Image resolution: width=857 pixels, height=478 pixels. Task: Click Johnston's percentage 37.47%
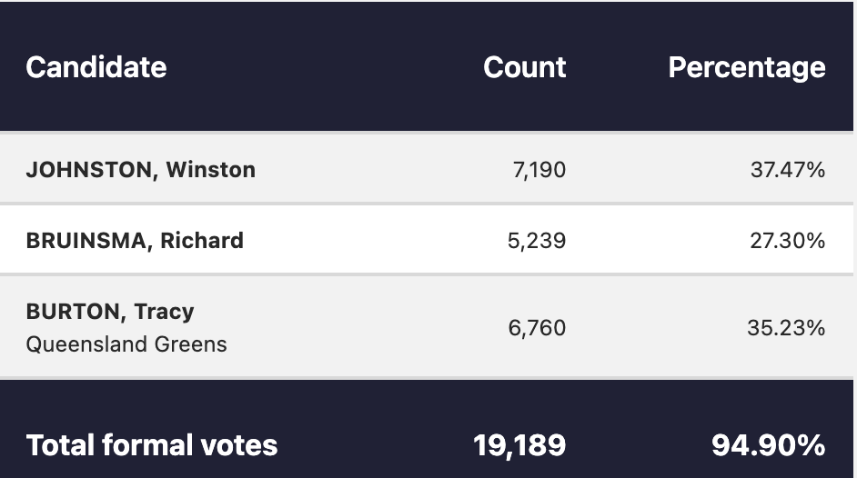click(x=788, y=170)
